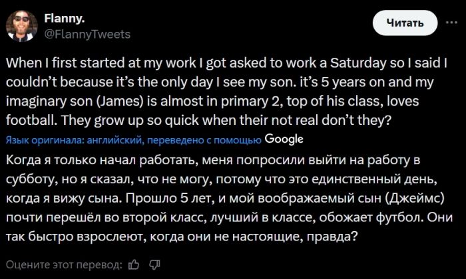This screenshot has width=466, height=279.
Task: Click the thumbs down translation rating icon
Action: click(x=154, y=264)
